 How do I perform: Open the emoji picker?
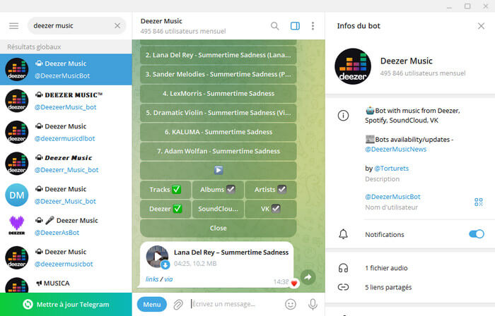coord(290,304)
